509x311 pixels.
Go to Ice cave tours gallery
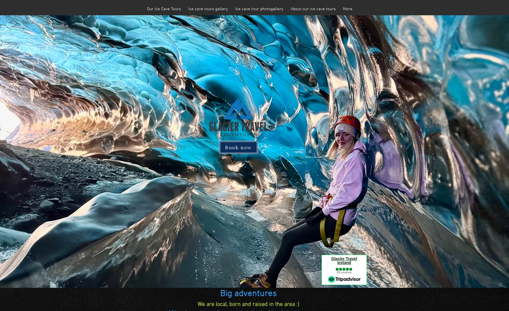[208, 9]
